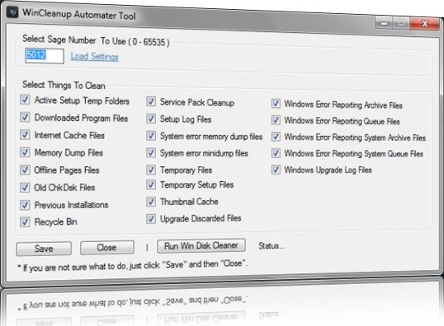Deselect System error minidump files
444x326 pixels.
[151, 152]
